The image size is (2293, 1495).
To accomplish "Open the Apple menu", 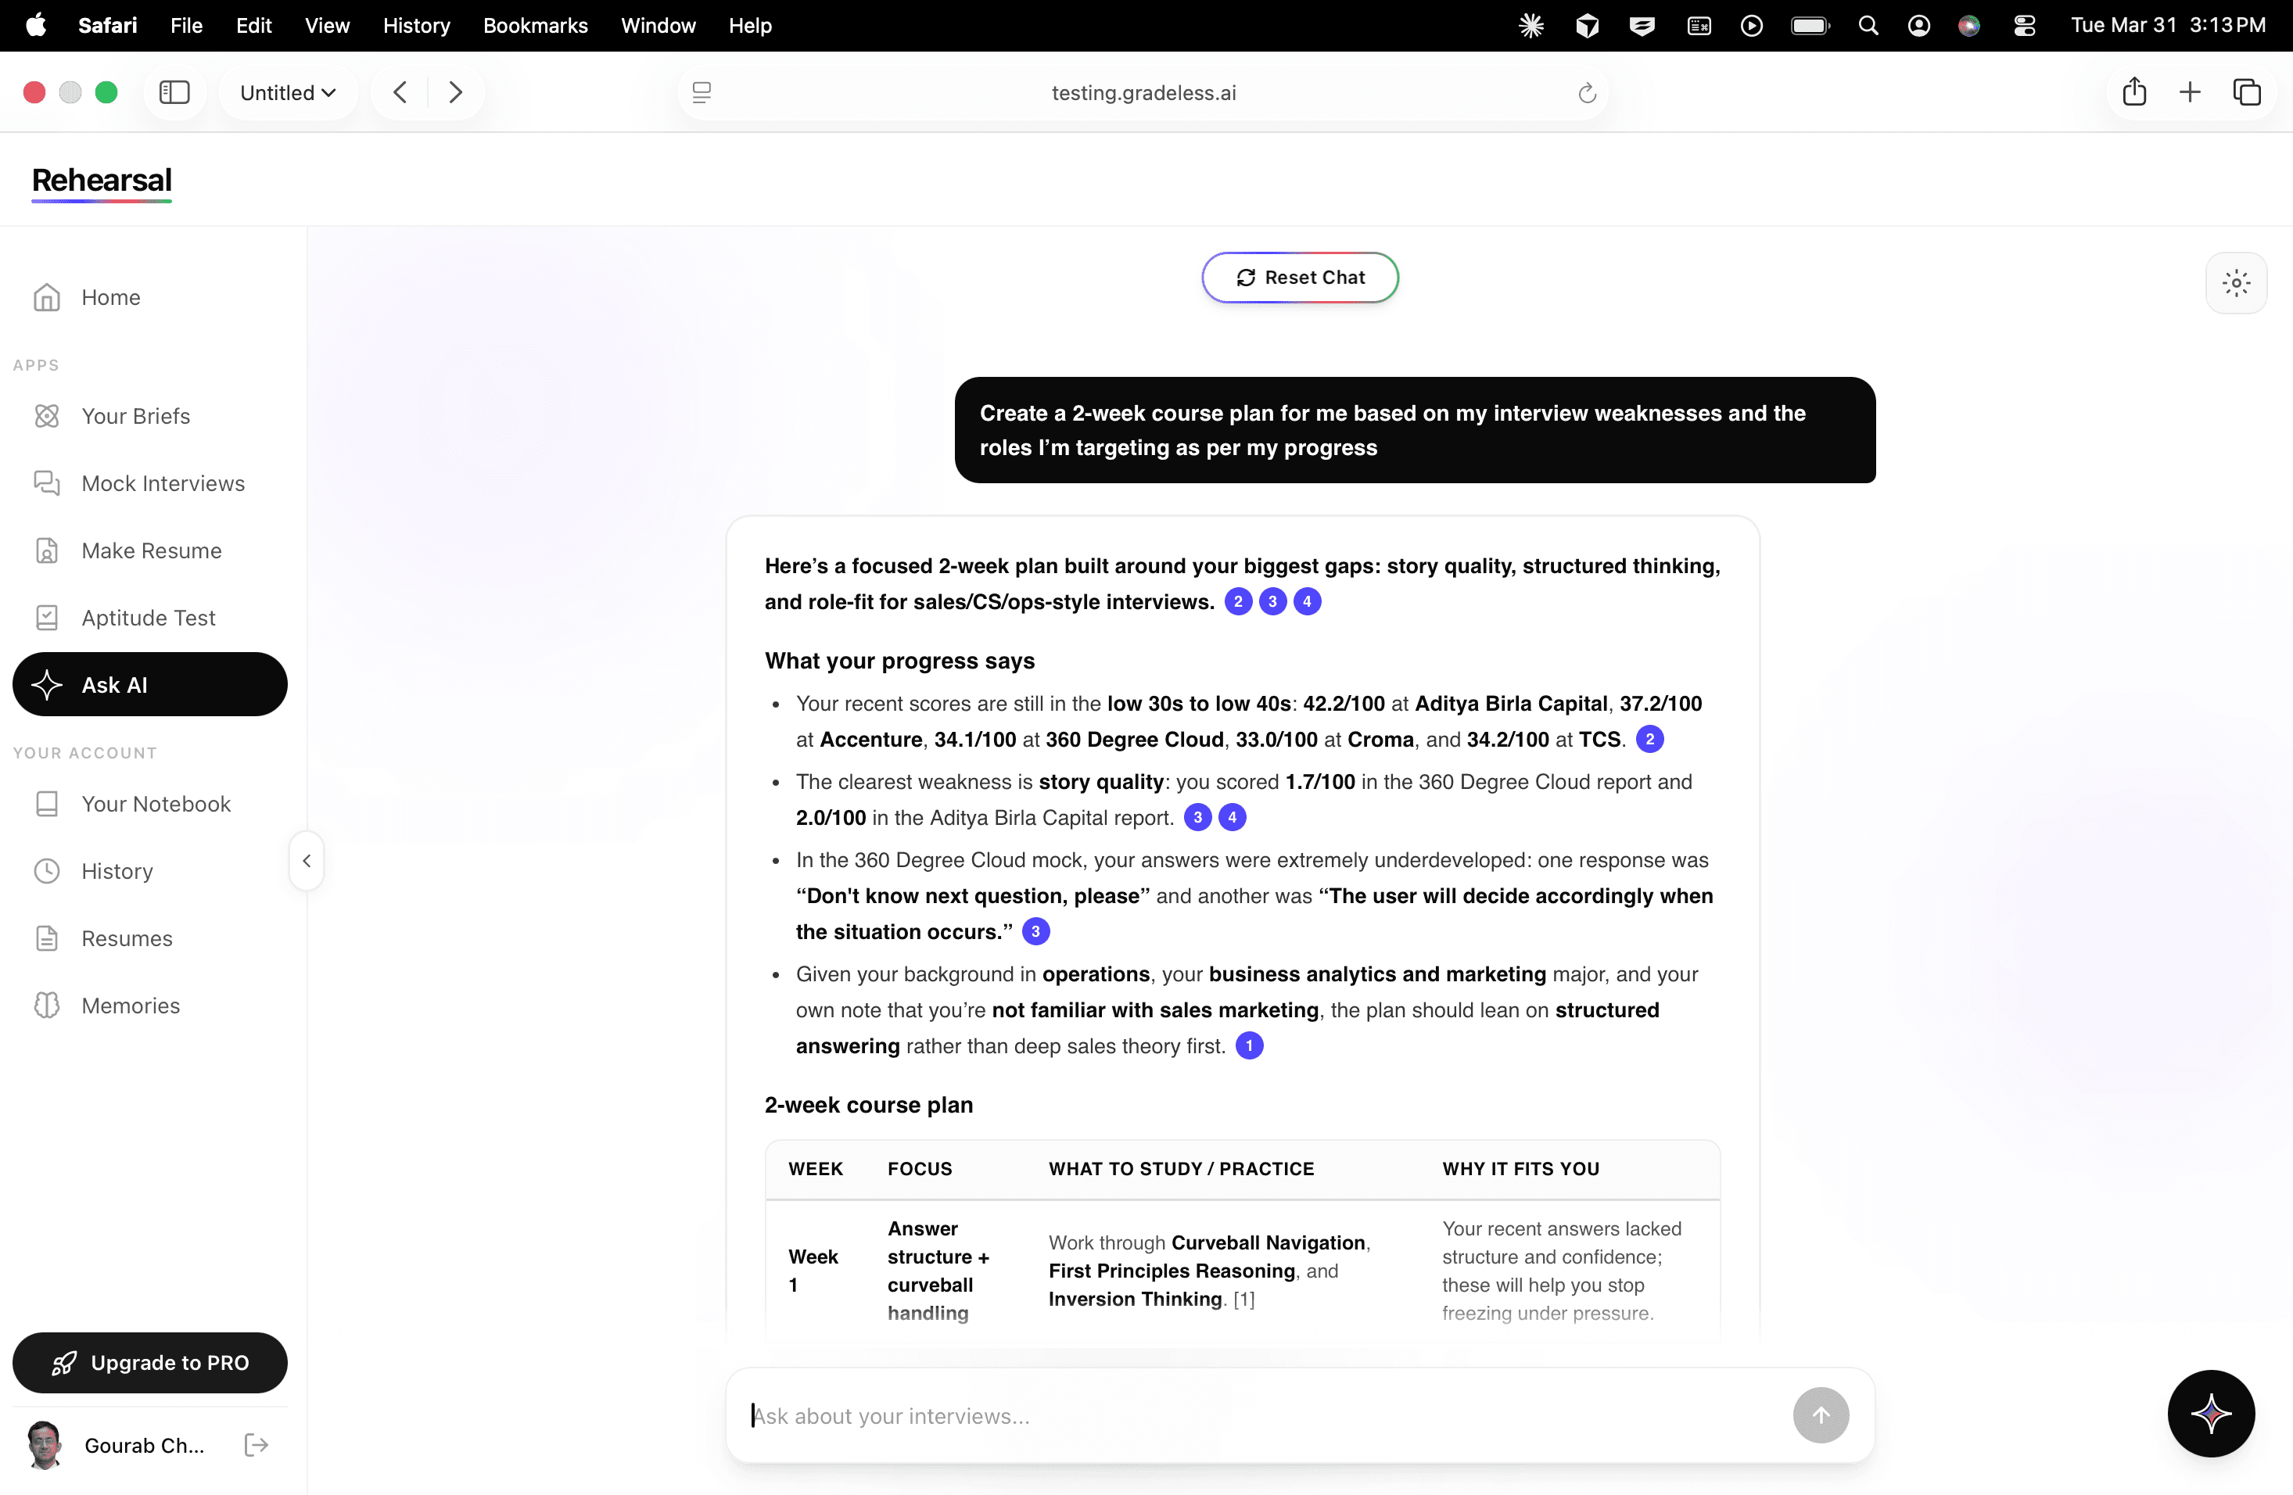I will pos(36,25).
